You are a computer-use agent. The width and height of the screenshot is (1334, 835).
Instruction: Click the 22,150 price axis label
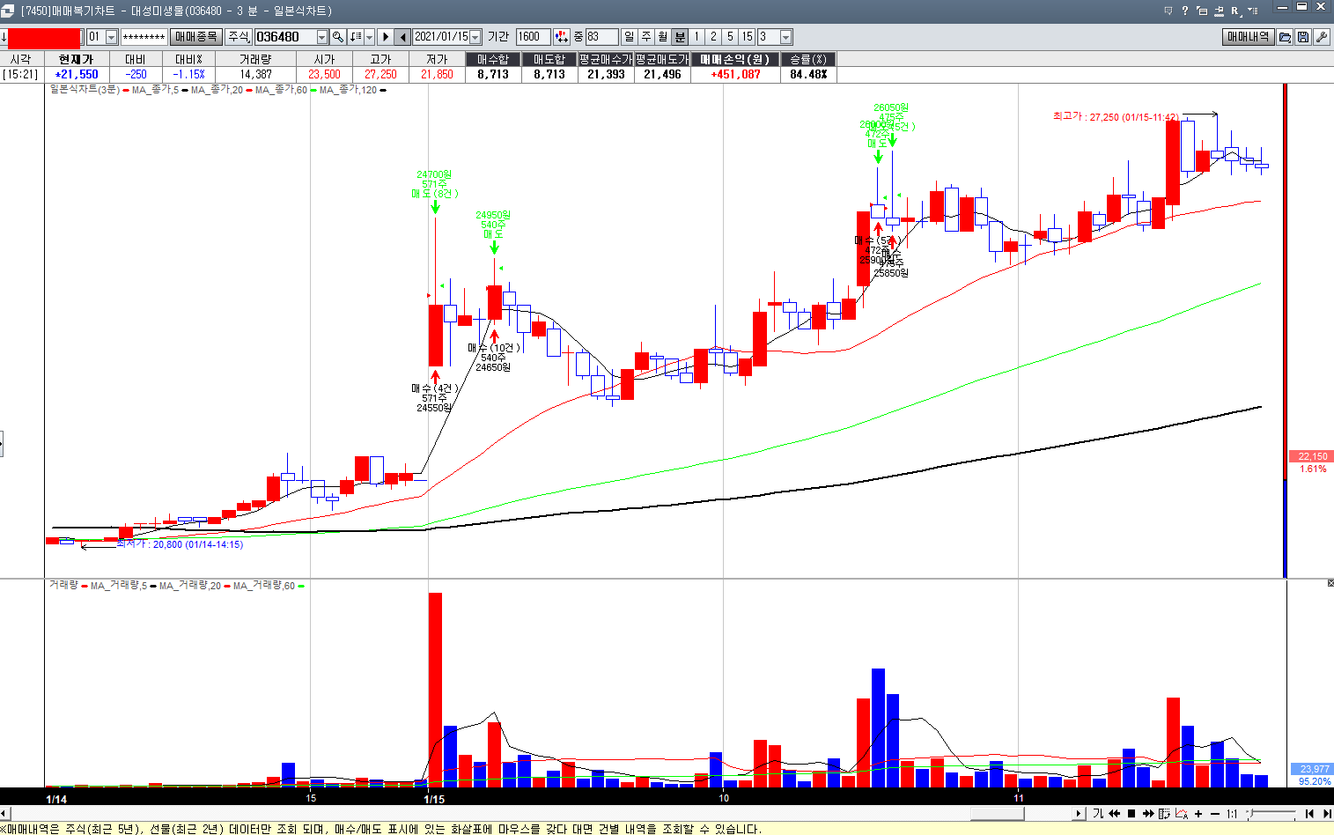(x=1312, y=456)
